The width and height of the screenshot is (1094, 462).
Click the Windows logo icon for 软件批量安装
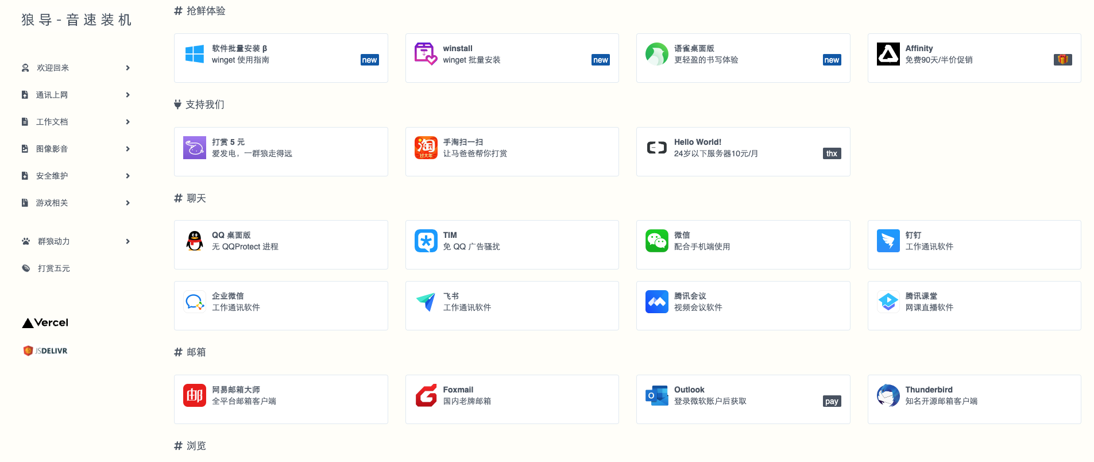click(195, 54)
